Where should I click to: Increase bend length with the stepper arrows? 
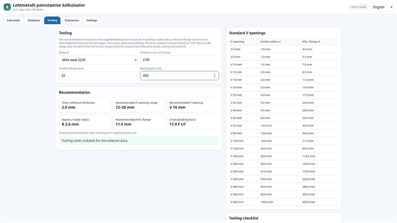click(215, 75)
